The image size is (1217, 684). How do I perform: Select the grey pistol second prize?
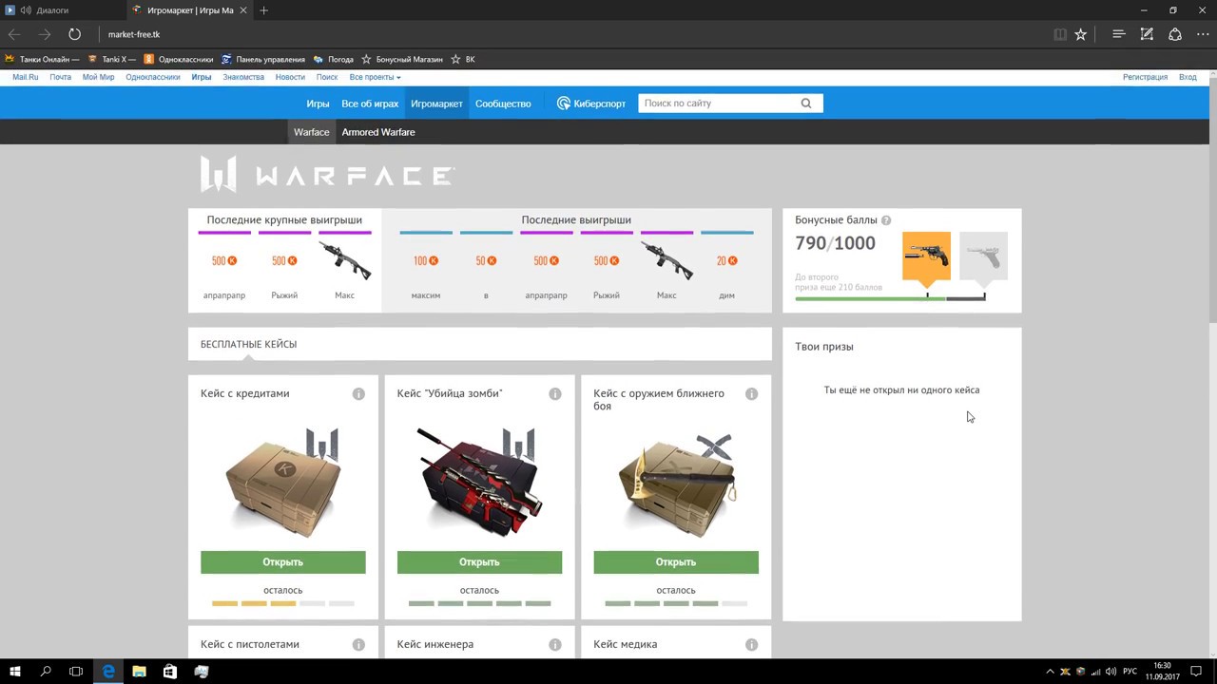tap(983, 256)
